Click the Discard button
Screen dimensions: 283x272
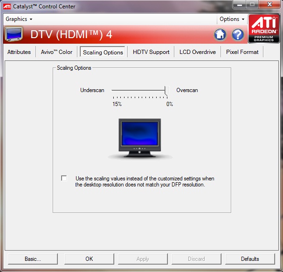pyautogui.click(x=196, y=259)
